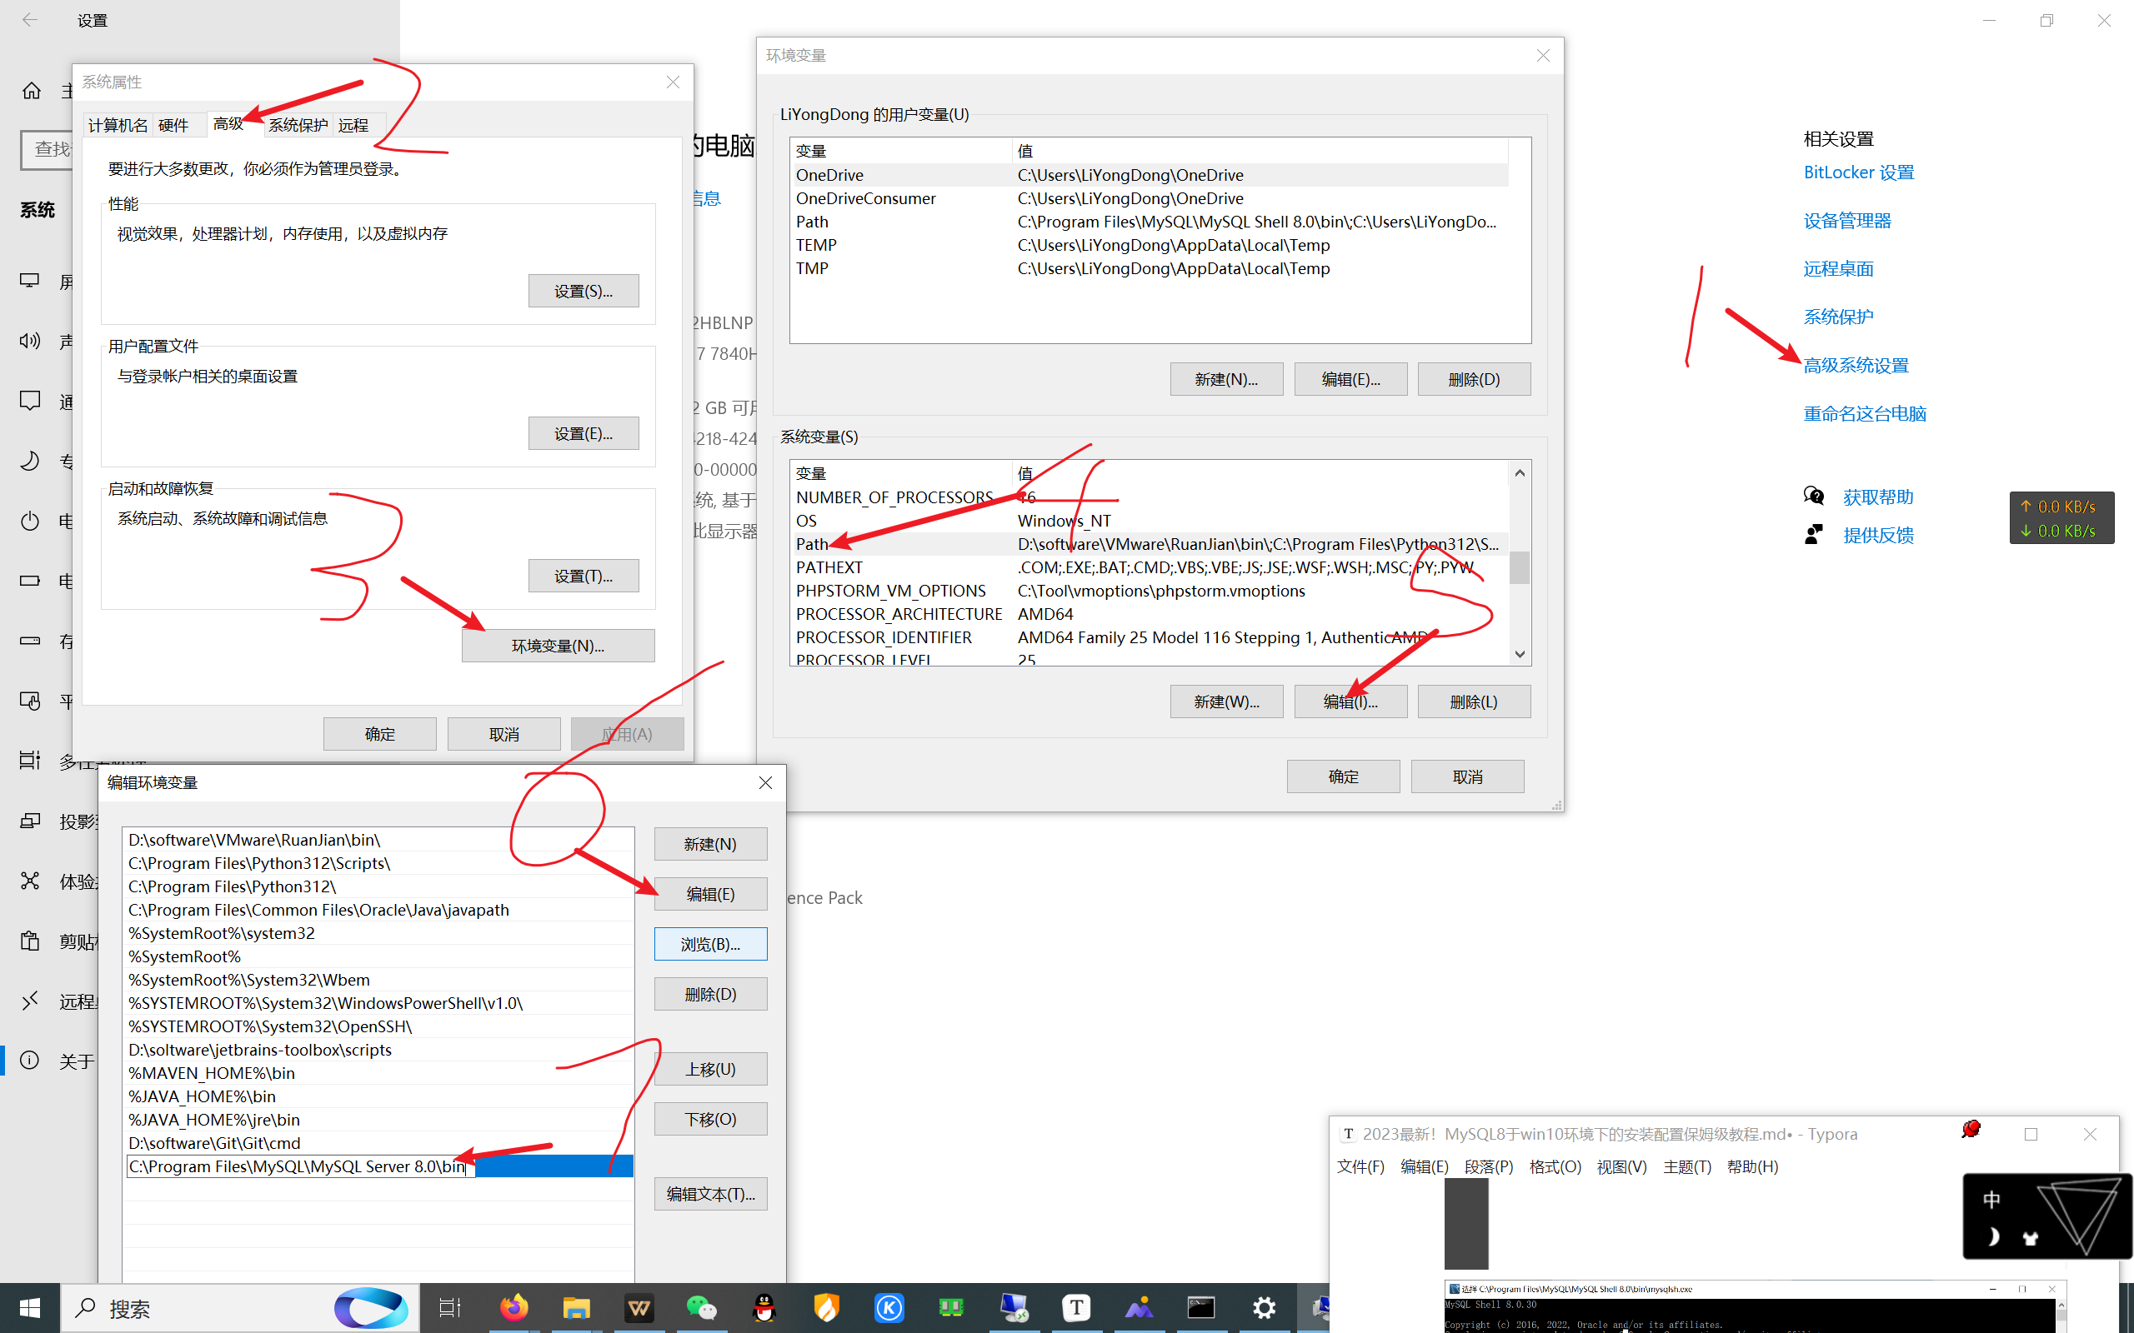2134x1333 pixels.
Task: Select system variable Path row
Action: coord(1150,544)
